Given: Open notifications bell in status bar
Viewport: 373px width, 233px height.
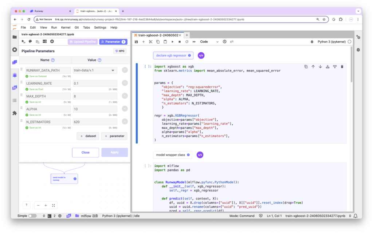Looking at the screenshot, I should (x=356, y=216).
